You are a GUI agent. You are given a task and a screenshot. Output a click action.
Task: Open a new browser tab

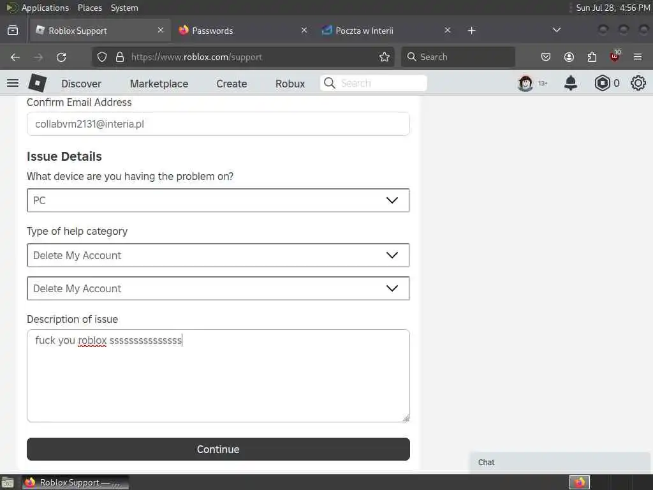click(471, 31)
